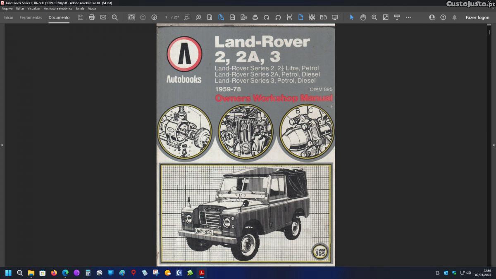Open the Assinatura eletrônica menu
Image resolution: width=496 pixels, height=279 pixels.
pos(58,8)
